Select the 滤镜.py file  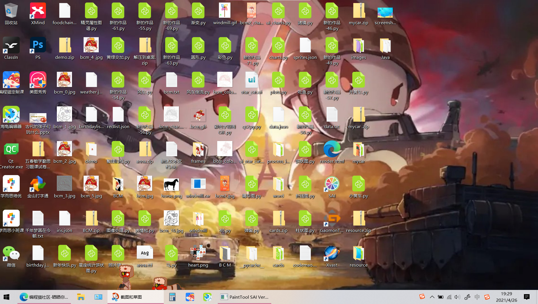(305, 14)
